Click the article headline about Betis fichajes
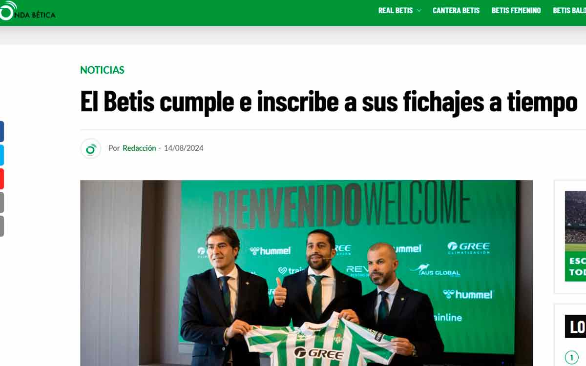 (329, 102)
